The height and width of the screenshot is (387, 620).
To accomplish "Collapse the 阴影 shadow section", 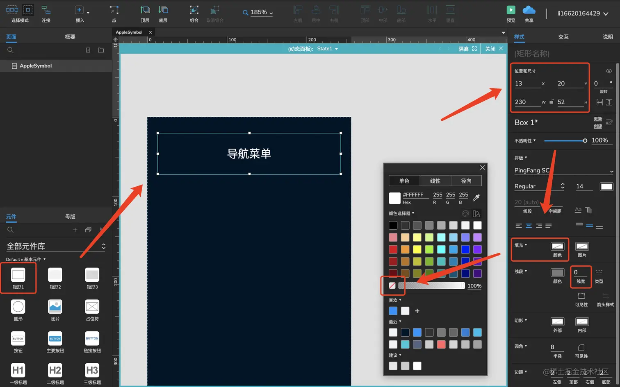I will (521, 321).
